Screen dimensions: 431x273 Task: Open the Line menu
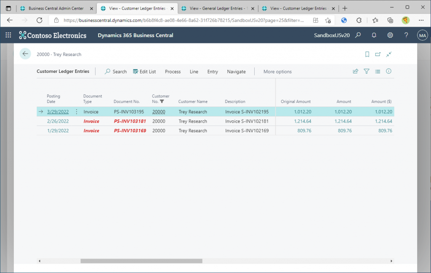pos(194,72)
